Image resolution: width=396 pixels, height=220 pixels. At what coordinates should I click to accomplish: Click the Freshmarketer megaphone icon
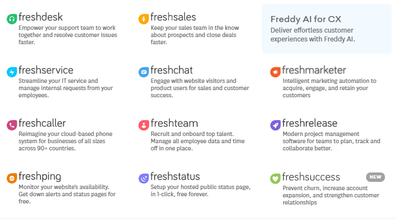click(x=275, y=72)
